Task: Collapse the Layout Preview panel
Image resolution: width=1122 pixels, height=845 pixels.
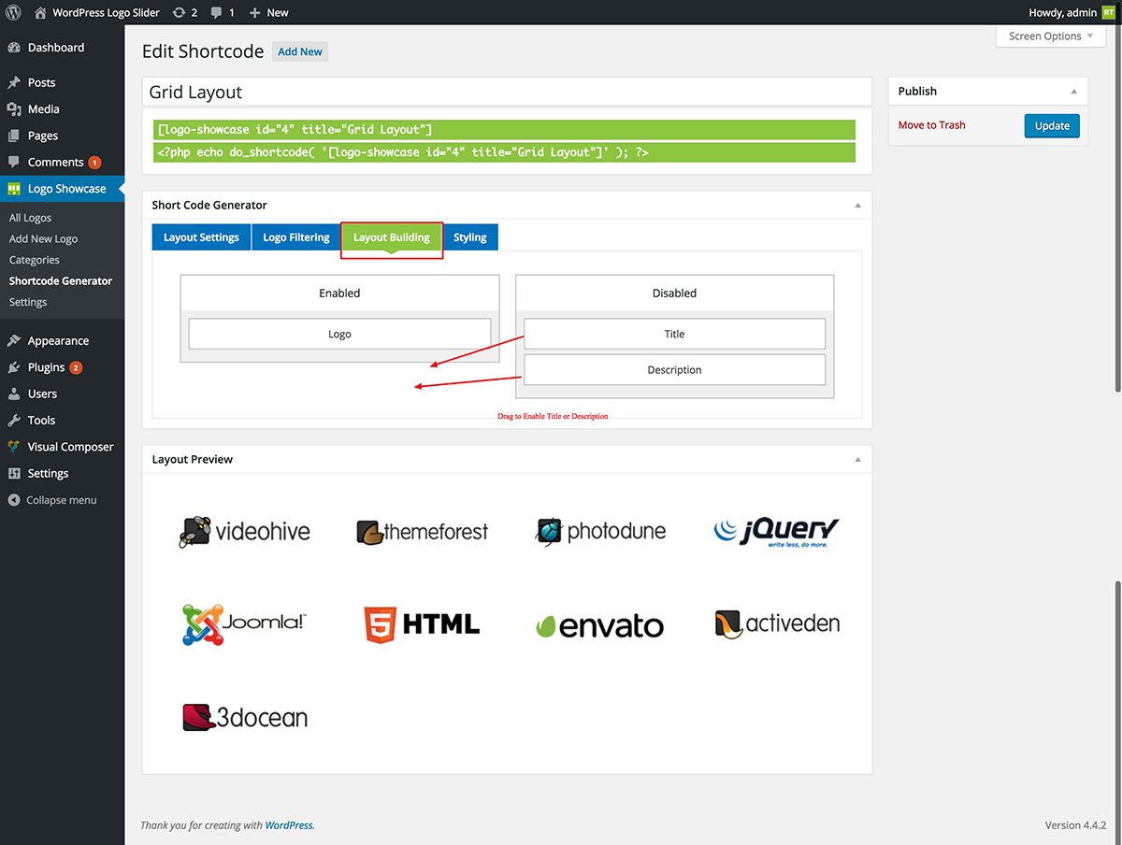Action: click(x=857, y=460)
